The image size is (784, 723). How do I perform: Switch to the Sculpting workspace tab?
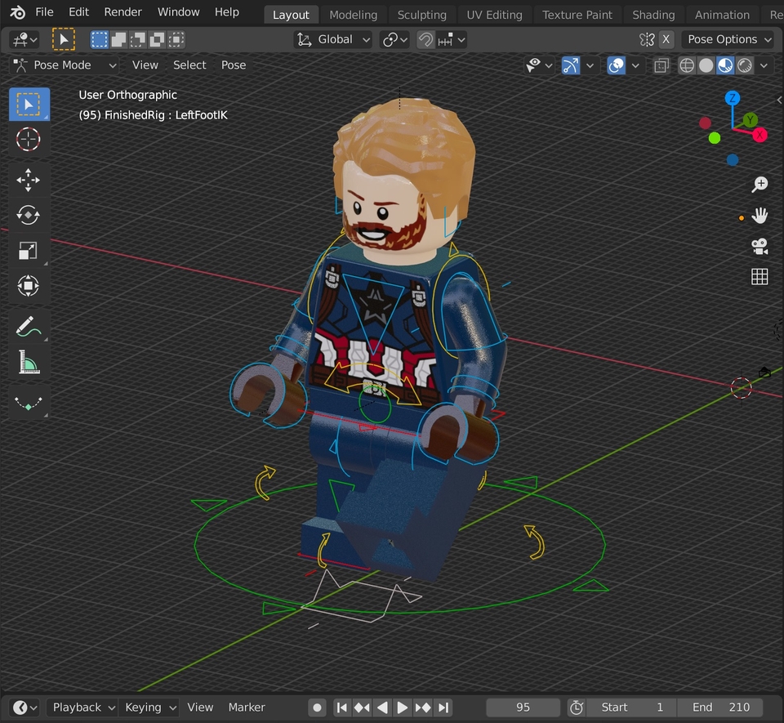click(x=422, y=15)
